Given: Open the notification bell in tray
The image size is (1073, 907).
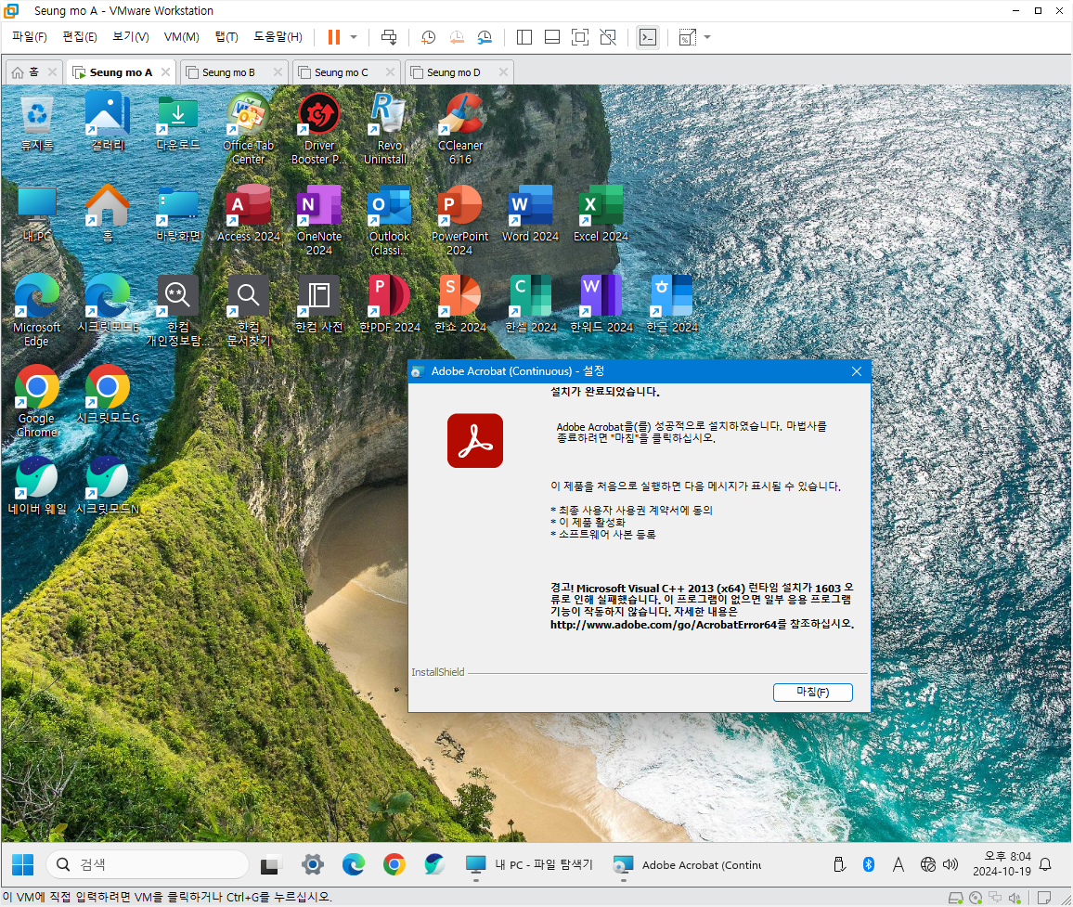Looking at the screenshot, I should [x=1045, y=864].
